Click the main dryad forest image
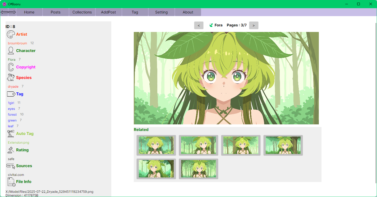Image resolution: width=377 pixels, height=197 pixels. [226, 78]
